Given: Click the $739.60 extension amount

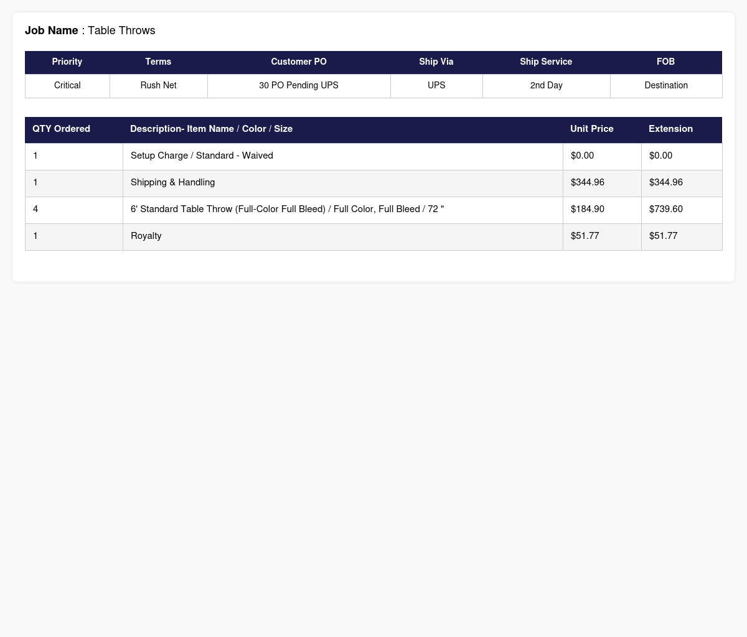Looking at the screenshot, I should point(682,210).
